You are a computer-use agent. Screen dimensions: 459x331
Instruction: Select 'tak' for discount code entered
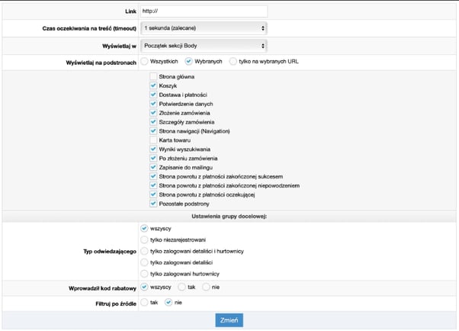[181, 288]
